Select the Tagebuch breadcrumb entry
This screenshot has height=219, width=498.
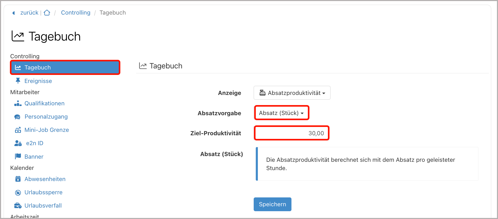click(113, 12)
